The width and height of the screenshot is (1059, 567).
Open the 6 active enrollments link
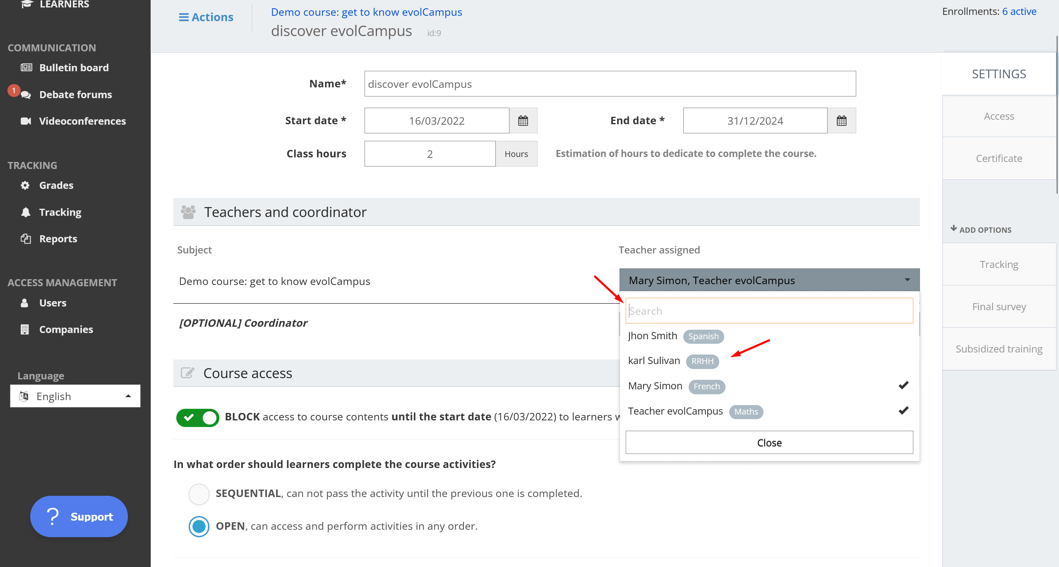1019,12
